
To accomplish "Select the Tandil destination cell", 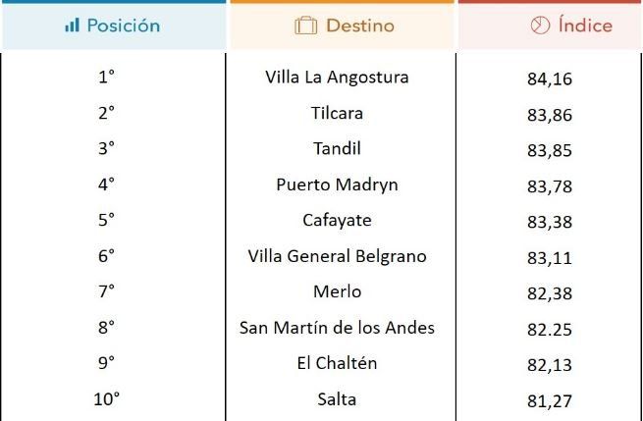I will pos(337,149).
